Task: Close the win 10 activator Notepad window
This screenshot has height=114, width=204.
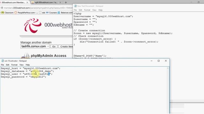Action: point(166,61)
